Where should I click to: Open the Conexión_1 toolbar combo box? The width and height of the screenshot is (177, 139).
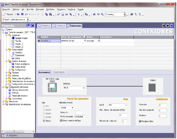pos(125,15)
